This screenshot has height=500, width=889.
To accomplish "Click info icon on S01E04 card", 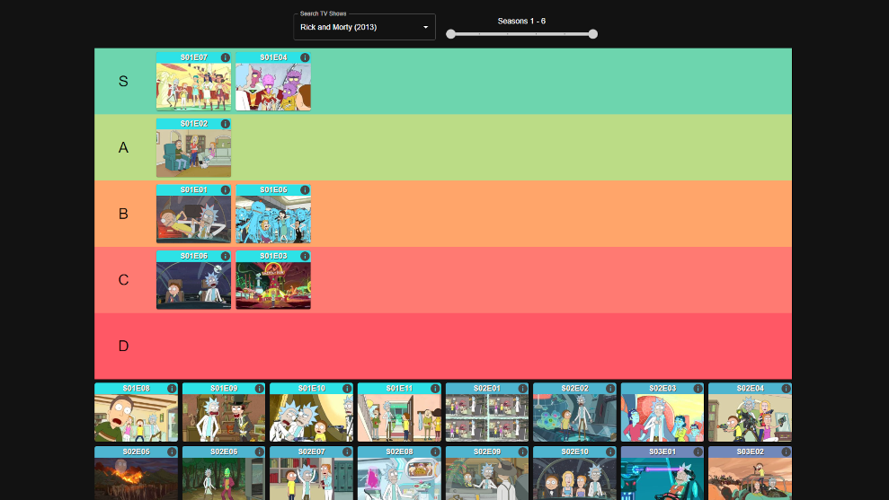I will coord(305,57).
